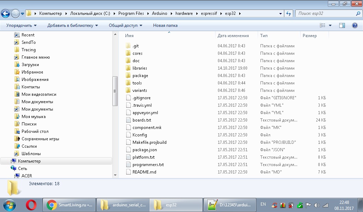The image size is (363, 212).
Task: Open the address bar history dropdown
Action: [x=280, y=14]
